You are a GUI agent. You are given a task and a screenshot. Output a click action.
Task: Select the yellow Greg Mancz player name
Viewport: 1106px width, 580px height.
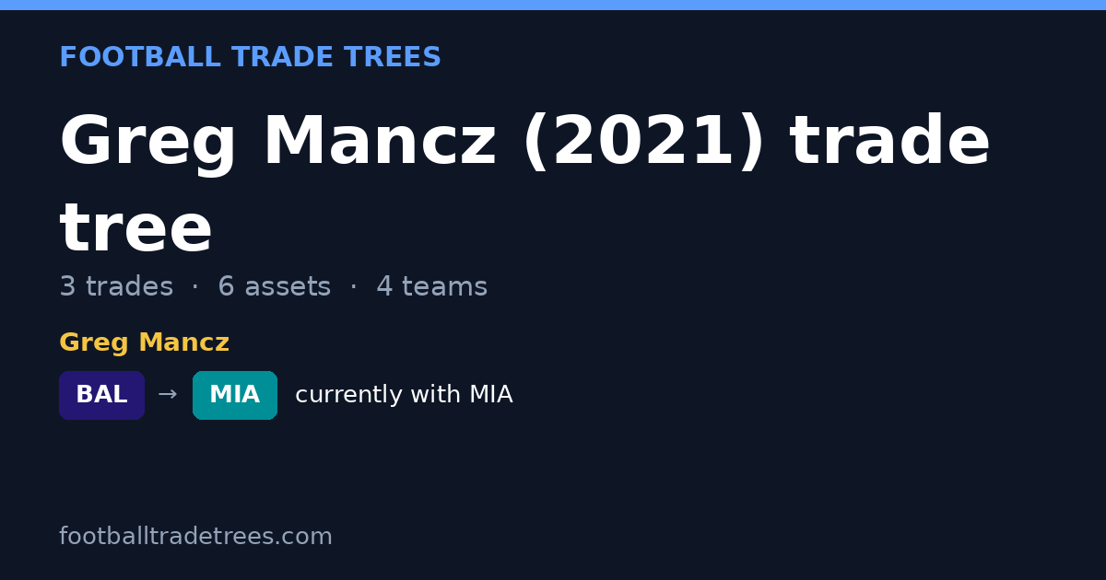pos(144,343)
